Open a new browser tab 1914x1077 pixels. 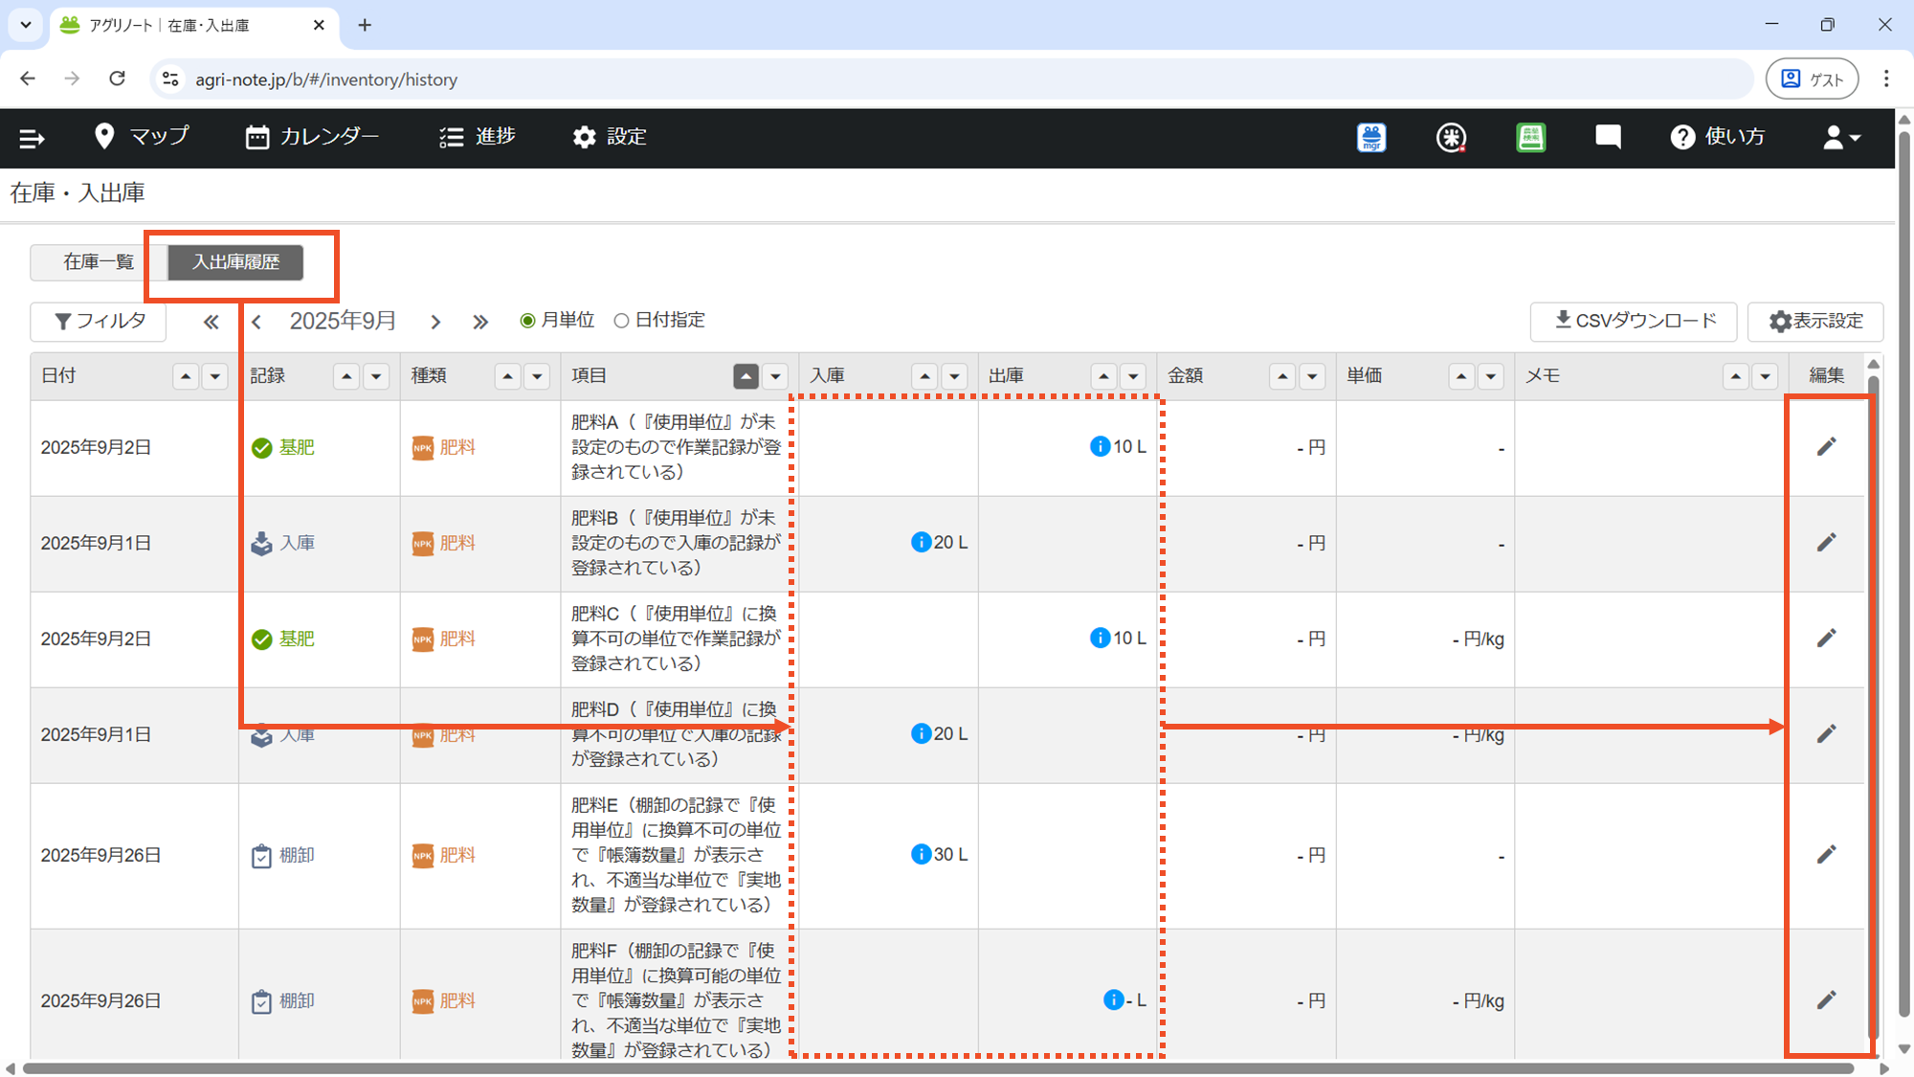pyautogui.click(x=365, y=26)
